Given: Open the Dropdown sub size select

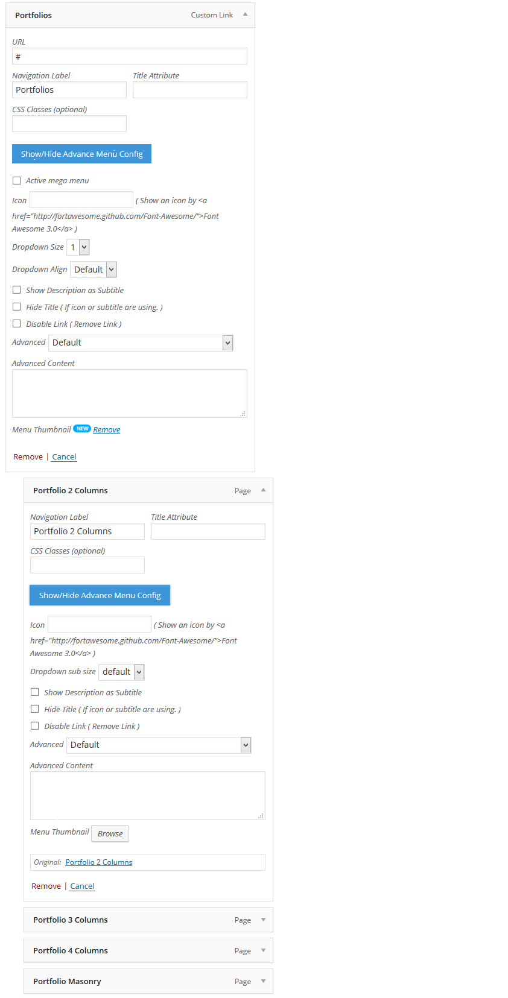Looking at the screenshot, I should tap(121, 672).
